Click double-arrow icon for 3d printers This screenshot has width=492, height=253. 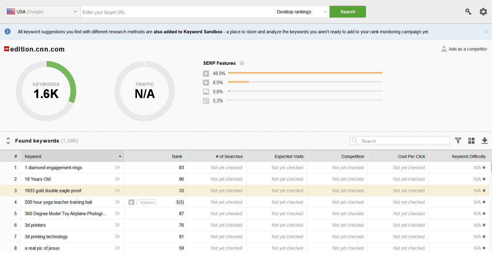pos(118,225)
